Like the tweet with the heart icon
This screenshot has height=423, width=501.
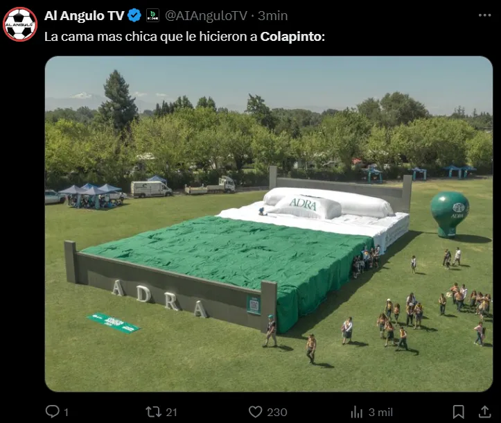coord(255,412)
